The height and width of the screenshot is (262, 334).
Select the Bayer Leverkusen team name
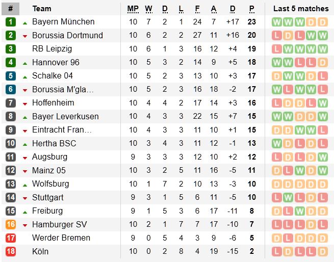tap(65, 116)
